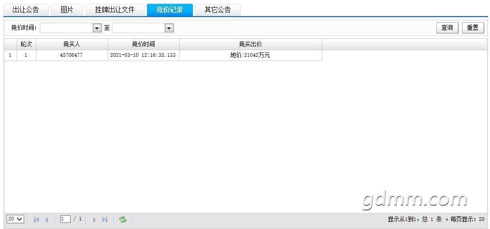Viewport: 490px width, 229px height.
Task: Sort by the 竞价时间 column header
Action: [x=144, y=44]
